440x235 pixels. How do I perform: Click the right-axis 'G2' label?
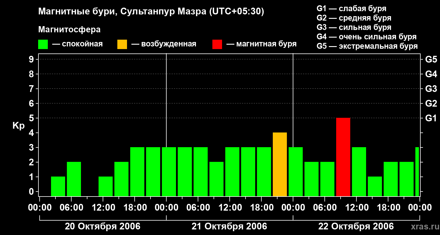pos(431,103)
